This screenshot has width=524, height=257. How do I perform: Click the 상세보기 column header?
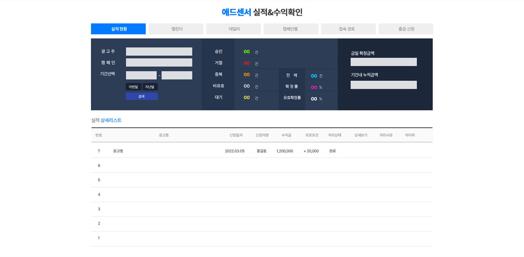pos(361,135)
